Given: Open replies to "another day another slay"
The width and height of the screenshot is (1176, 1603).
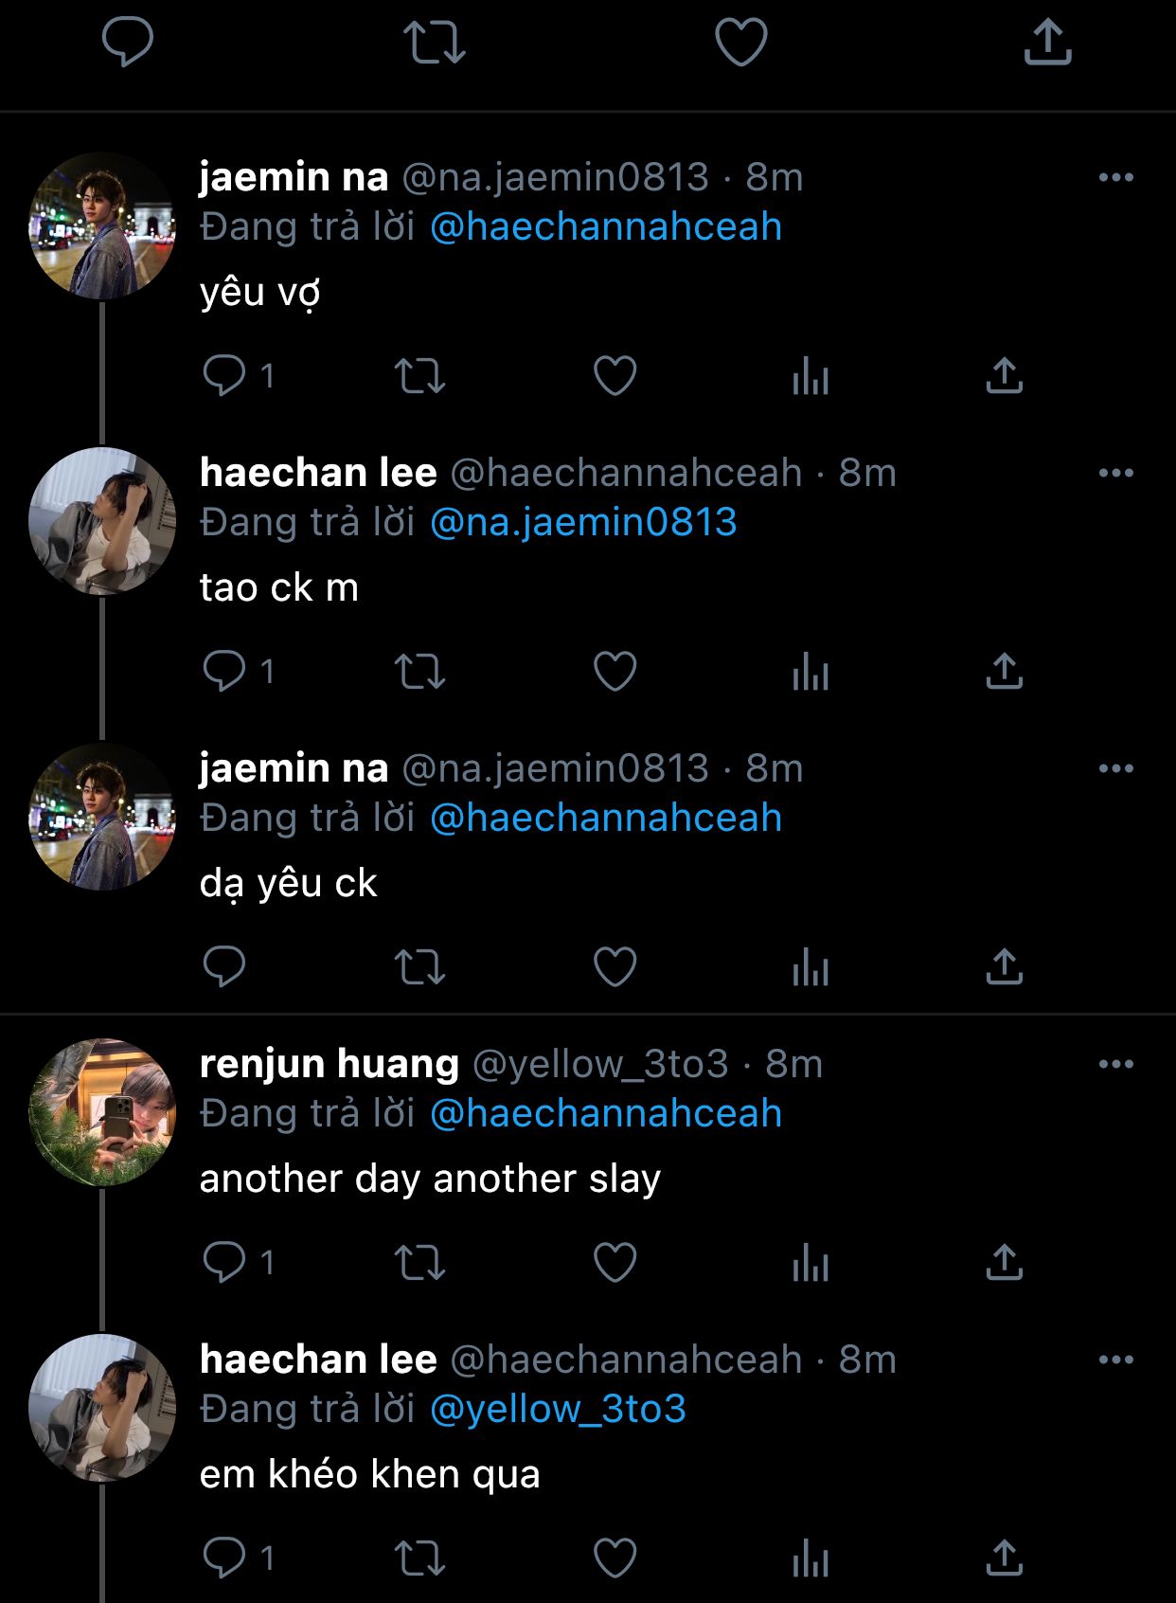Looking at the screenshot, I should click(224, 1263).
